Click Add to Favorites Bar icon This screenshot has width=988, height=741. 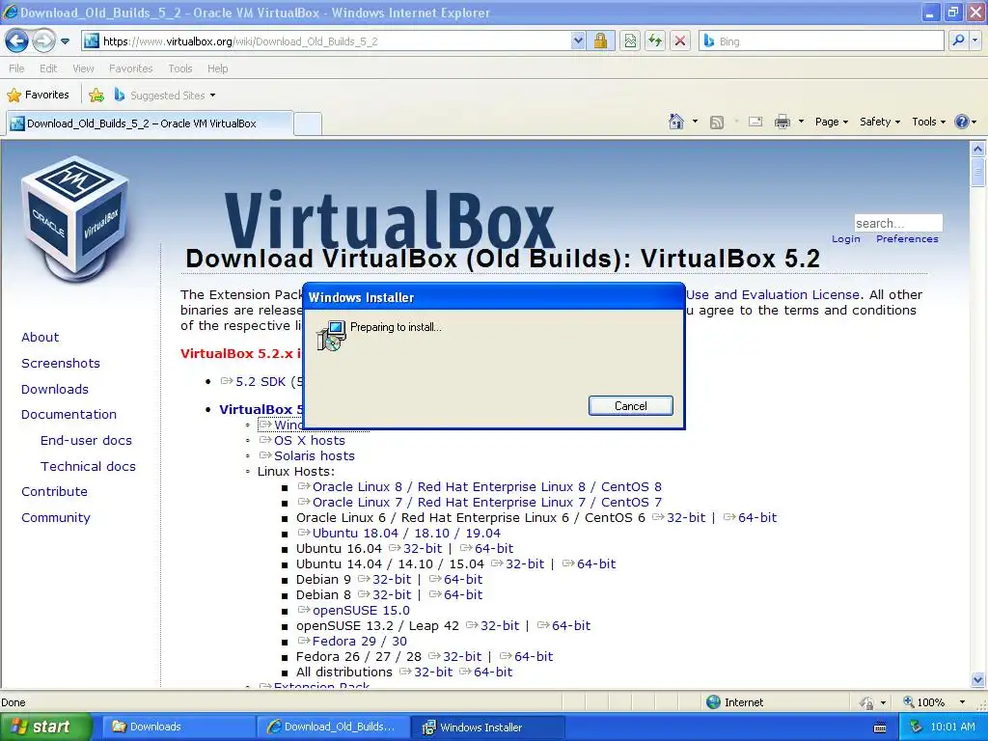point(96,96)
